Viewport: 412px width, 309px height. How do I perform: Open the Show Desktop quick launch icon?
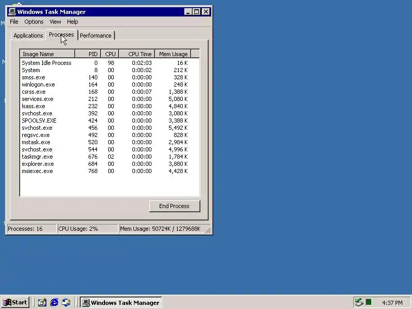click(x=42, y=302)
